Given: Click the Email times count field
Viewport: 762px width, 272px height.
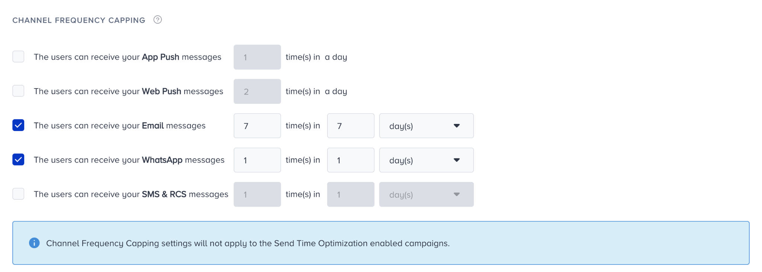Looking at the screenshot, I should click(x=257, y=126).
